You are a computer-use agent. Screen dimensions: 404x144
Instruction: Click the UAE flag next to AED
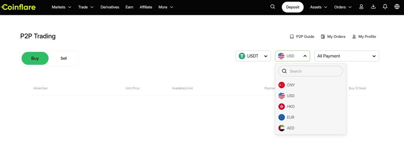282,128
